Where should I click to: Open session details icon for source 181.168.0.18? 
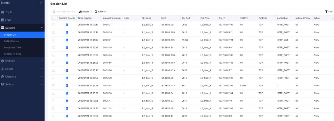(67, 109)
